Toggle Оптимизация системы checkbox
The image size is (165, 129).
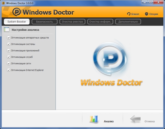[9, 44]
